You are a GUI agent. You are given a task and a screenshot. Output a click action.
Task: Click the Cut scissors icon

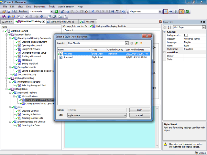[62, 12]
